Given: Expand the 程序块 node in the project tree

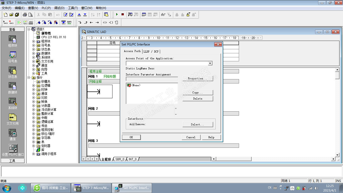Looking at the screenshot, I should point(33,41).
